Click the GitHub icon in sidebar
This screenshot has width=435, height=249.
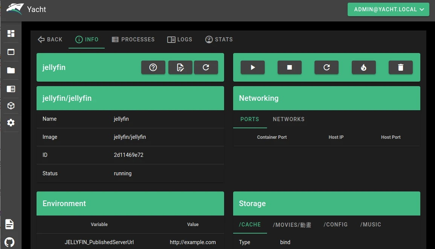[x=10, y=242]
